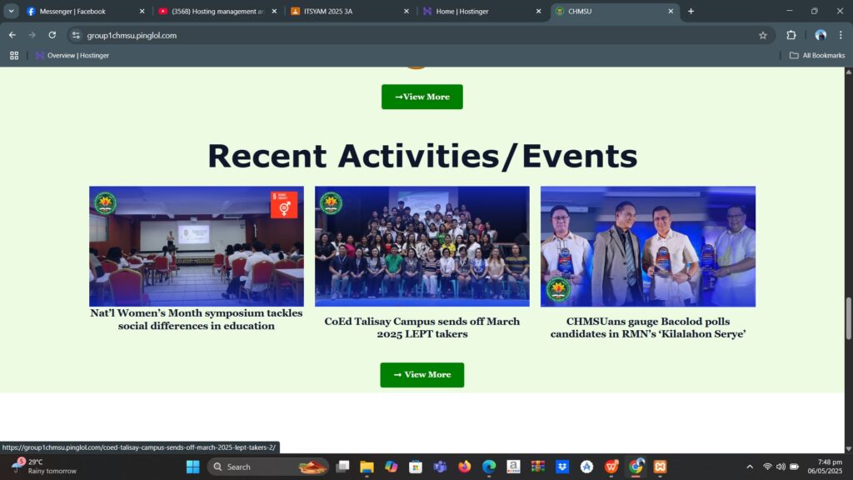Screen dimensions: 853x480
Task: Launch Firefox from the taskbar
Action: [x=464, y=467]
